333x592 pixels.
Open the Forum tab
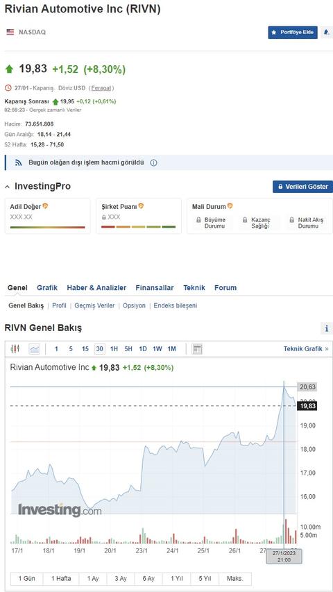225,288
